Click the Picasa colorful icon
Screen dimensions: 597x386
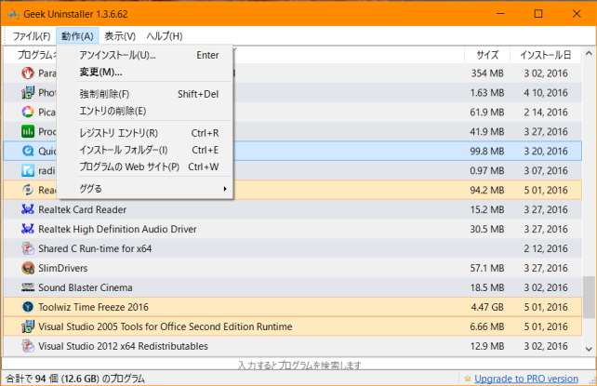point(28,112)
